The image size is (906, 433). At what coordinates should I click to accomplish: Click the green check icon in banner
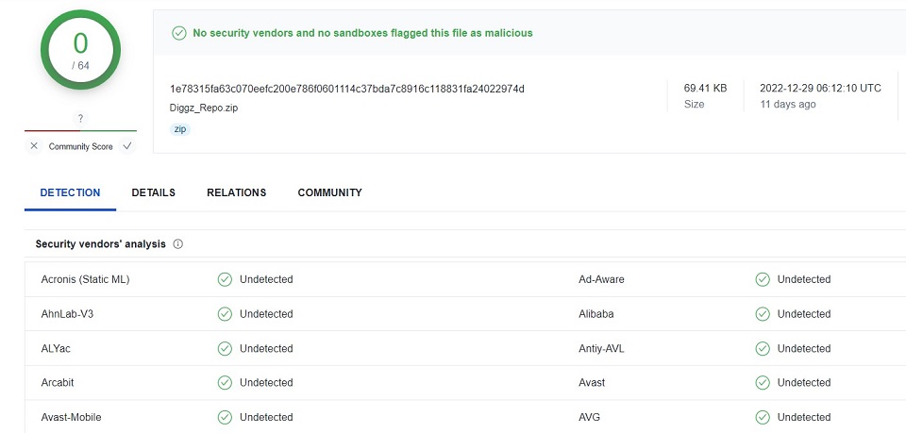(178, 33)
